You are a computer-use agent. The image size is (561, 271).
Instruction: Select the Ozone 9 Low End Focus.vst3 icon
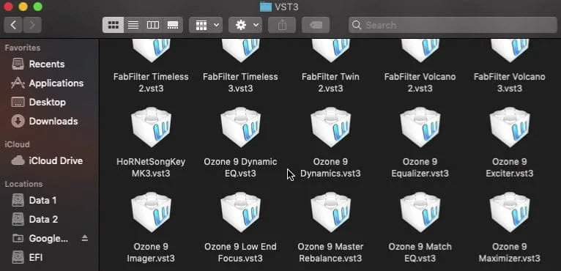[x=240, y=212]
